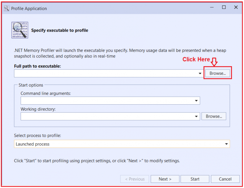Click the Profile Application title bar text
Viewport: 244px width, 188px height.
pyautogui.click(x=29, y=9)
